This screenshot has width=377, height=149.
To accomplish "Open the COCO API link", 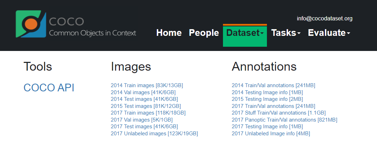I will (49, 88).
